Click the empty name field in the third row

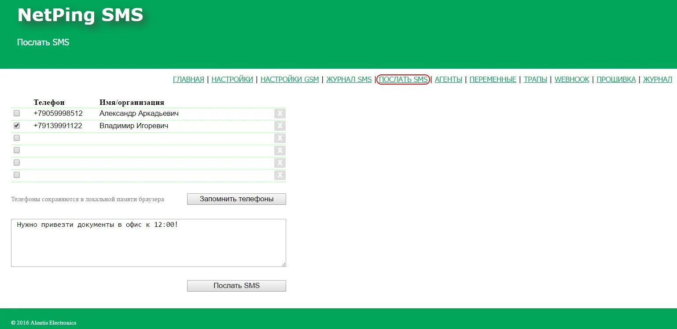185,138
